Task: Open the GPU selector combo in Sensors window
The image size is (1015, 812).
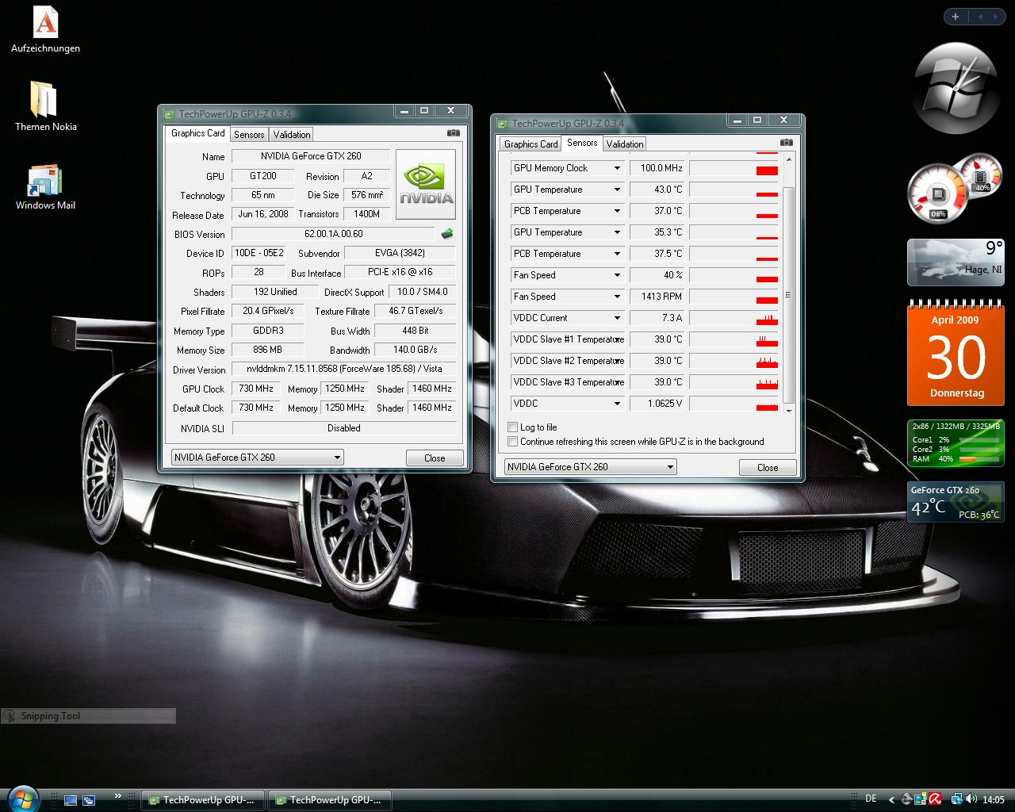Action: [x=591, y=467]
